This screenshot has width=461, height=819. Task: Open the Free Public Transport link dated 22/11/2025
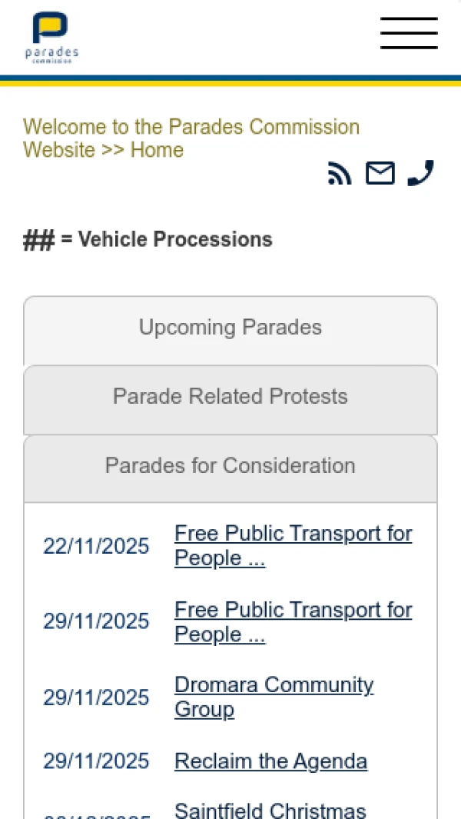tap(293, 545)
